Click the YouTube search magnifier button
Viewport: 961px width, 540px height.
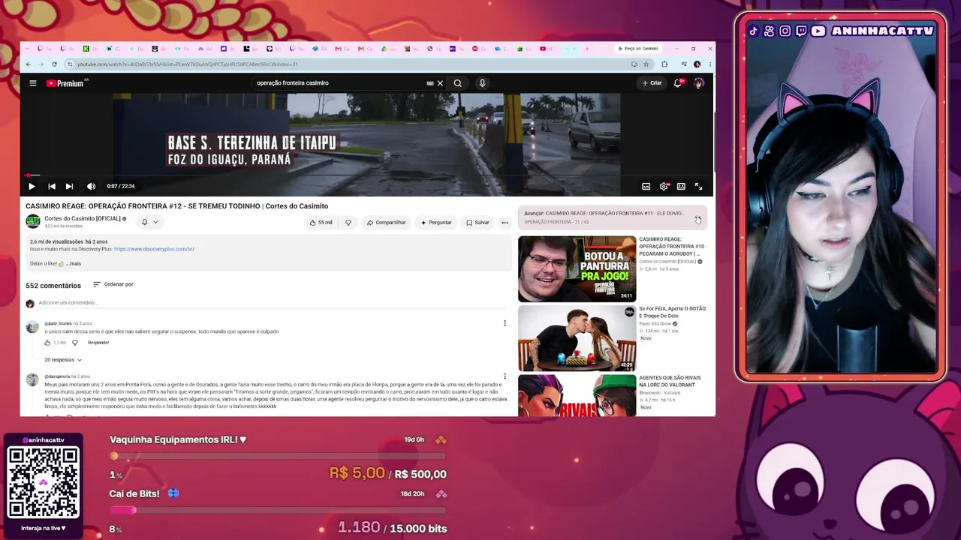[x=457, y=83]
